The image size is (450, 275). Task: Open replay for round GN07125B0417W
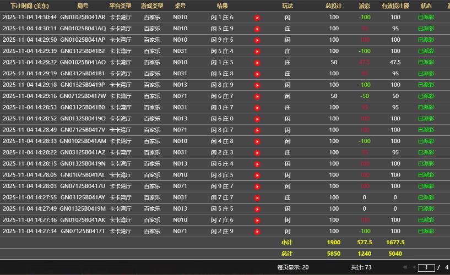click(x=257, y=96)
